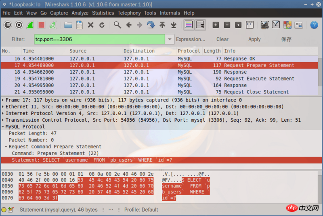
Task: Select packet 21 Request Close Statement
Action: pyautogui.click(x=159, y=92)
